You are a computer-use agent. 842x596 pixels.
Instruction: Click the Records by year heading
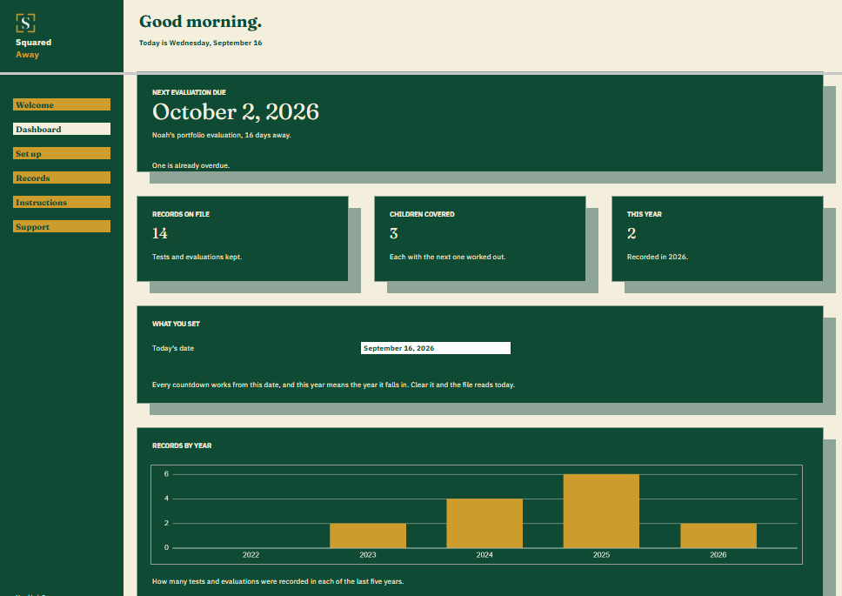click(x=182, y=445)
